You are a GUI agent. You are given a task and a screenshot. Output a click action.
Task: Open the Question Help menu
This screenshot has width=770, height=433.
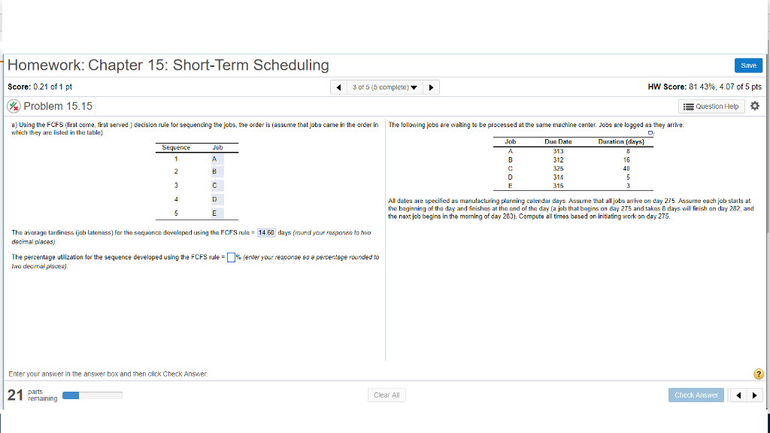(x=711, y=106)
